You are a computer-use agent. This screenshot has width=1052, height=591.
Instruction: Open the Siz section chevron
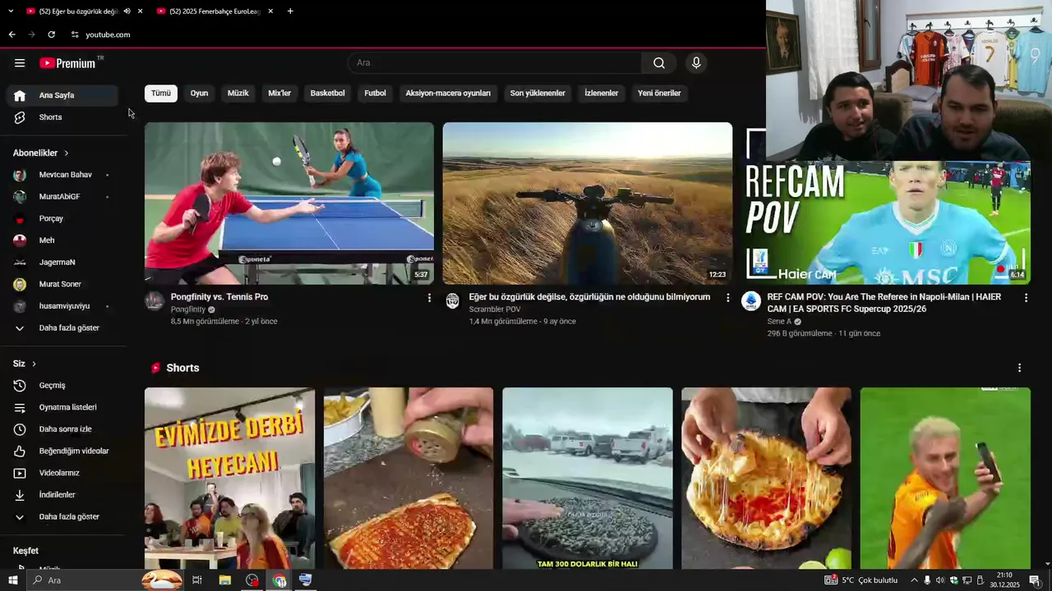(34, 364)
